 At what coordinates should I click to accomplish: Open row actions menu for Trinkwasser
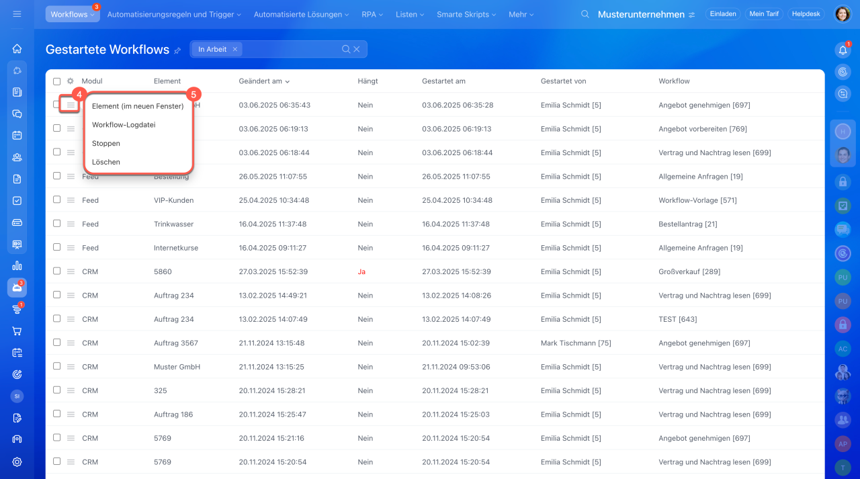[71, 224]
